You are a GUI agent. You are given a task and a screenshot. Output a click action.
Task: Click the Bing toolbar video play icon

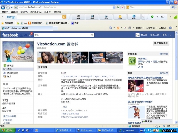134,17
